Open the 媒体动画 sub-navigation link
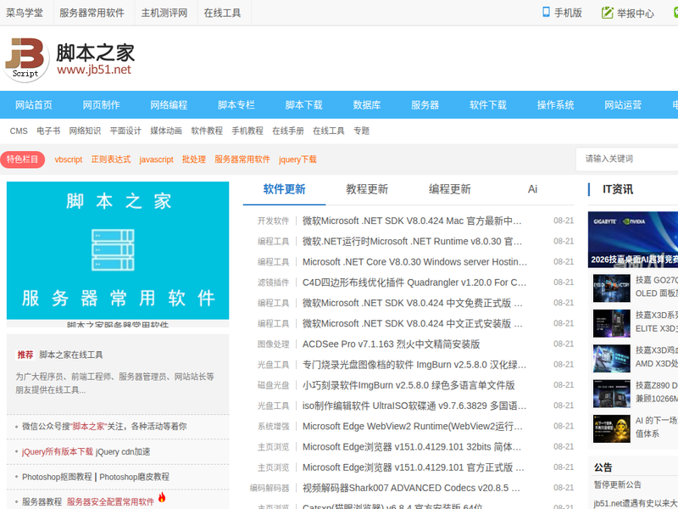Screen dimensions: 678x509 [x=166, y=131]
